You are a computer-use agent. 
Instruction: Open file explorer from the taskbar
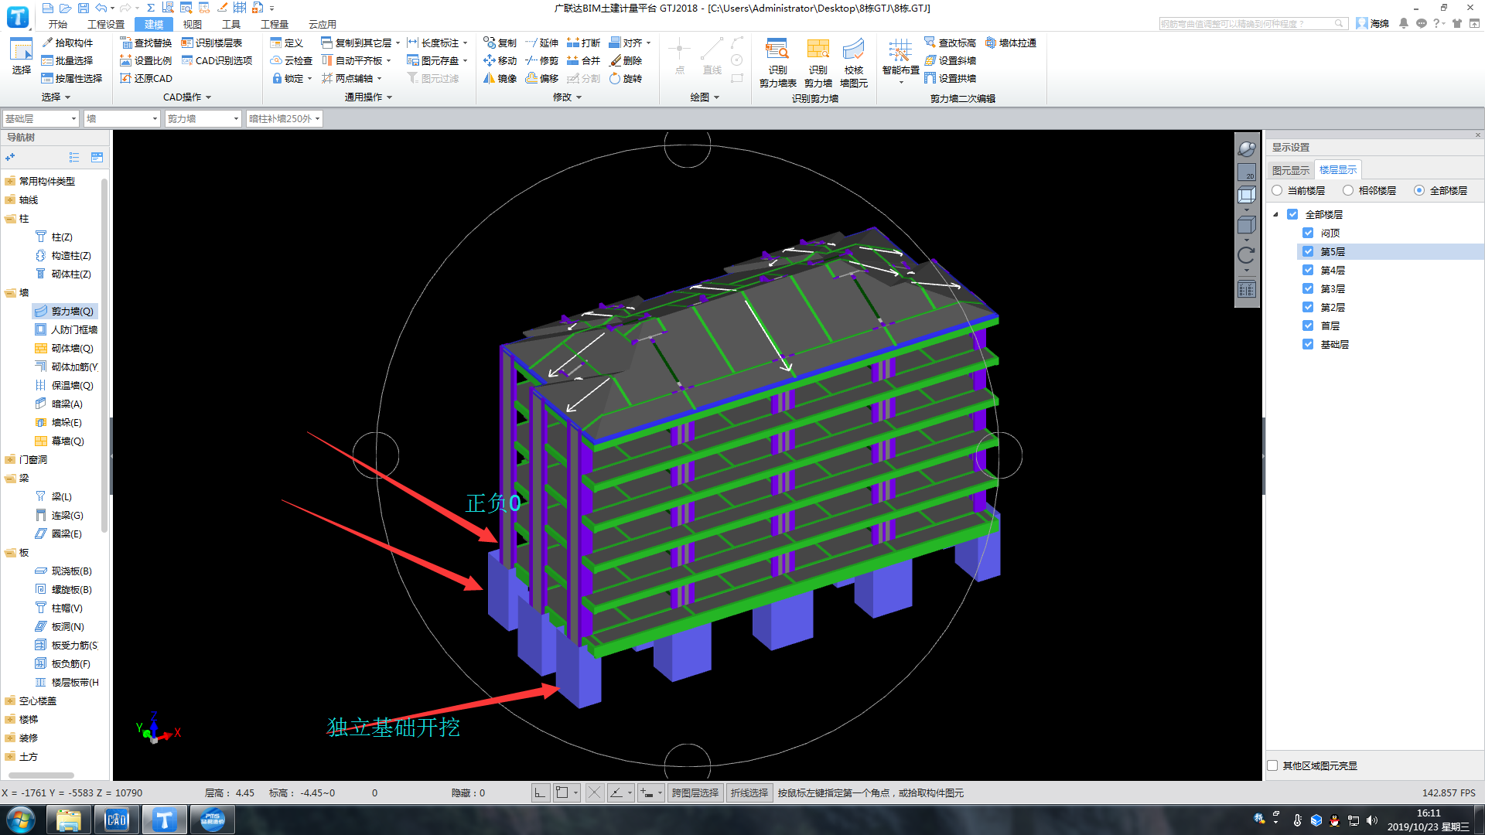69,820
